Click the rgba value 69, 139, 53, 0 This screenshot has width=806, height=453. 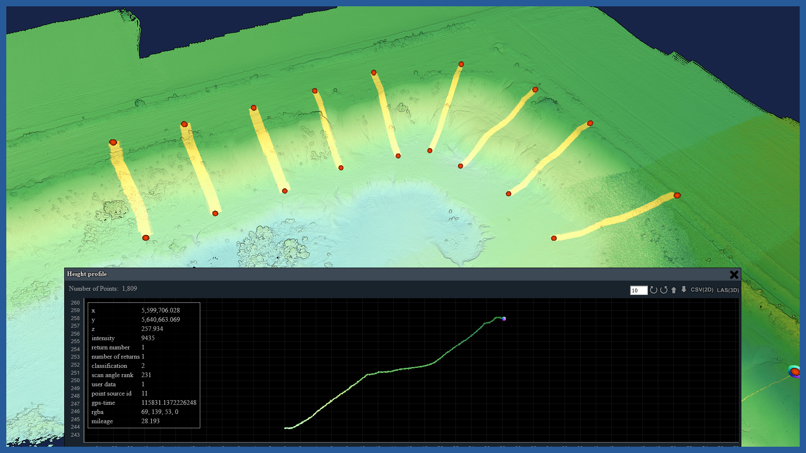coord(160,412)
